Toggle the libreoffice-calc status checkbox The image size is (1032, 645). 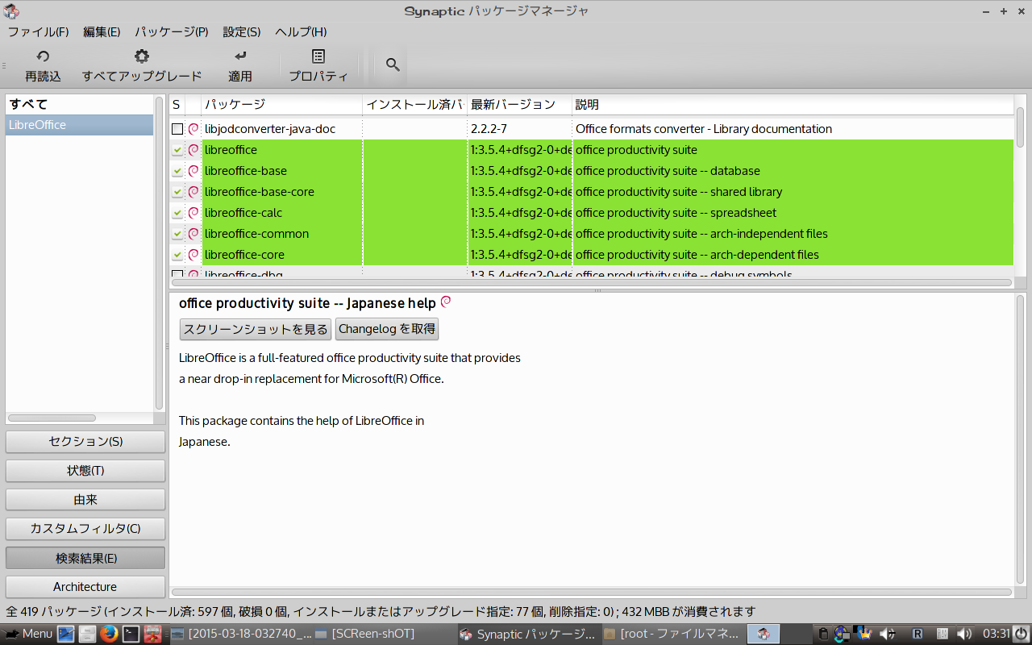[177, 213]
